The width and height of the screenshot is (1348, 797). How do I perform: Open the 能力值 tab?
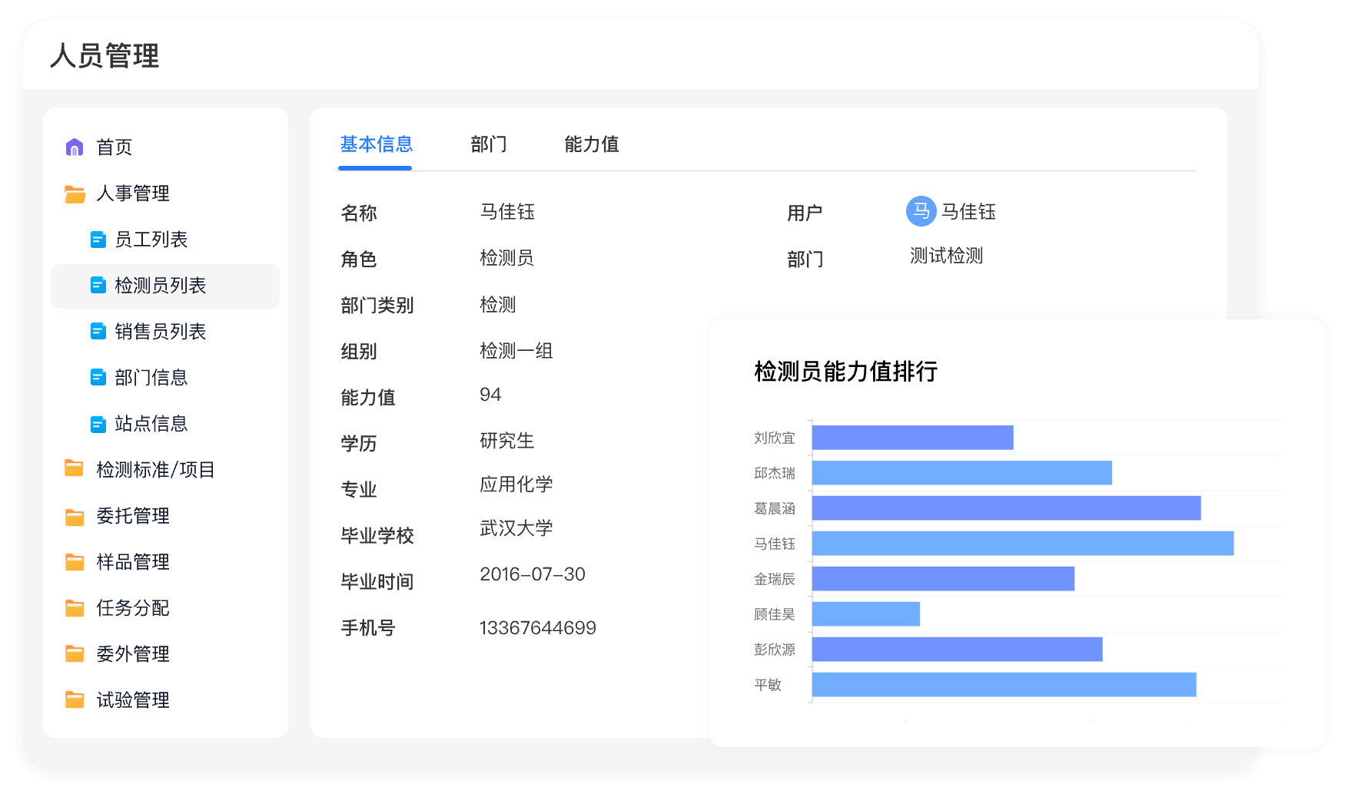[591, 144]
